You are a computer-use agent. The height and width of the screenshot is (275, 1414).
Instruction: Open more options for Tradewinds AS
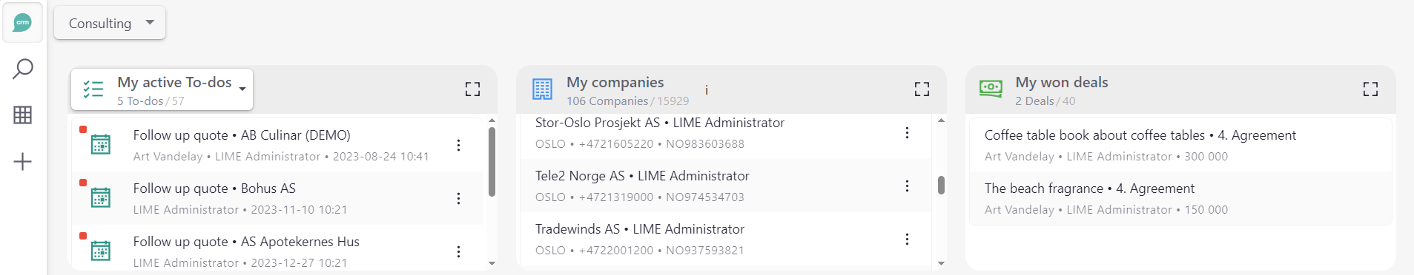(907, 239)
